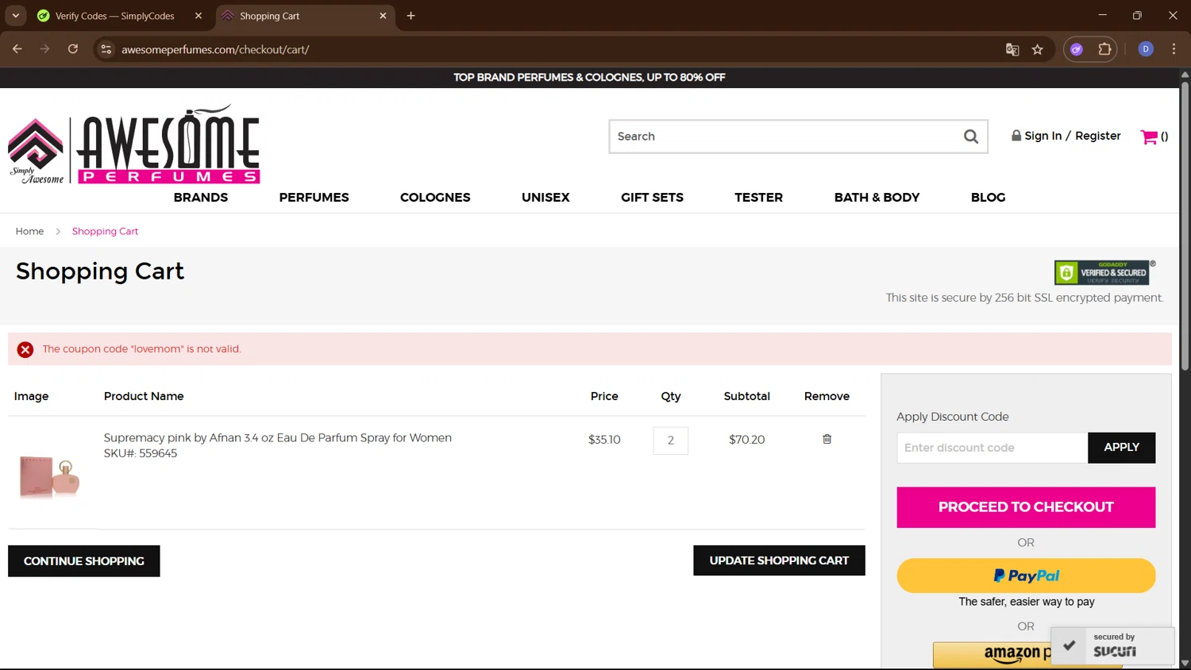The height and width of the screenshot is (670, 1191).
Task: Close the Verify Codes SimplyCodes tab
Action: click(198, 16)
